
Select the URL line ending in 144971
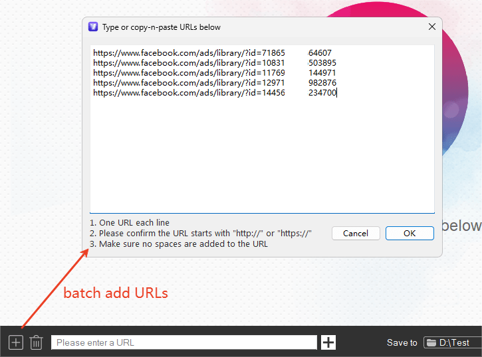coord(214,73)
